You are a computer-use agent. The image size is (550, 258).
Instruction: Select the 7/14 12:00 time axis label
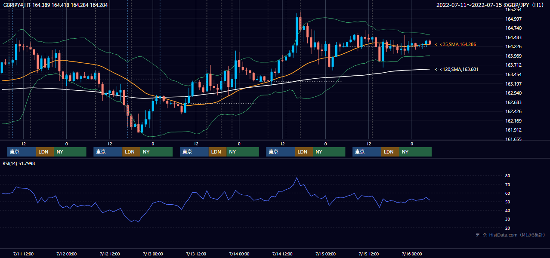[x=283, y=254]
